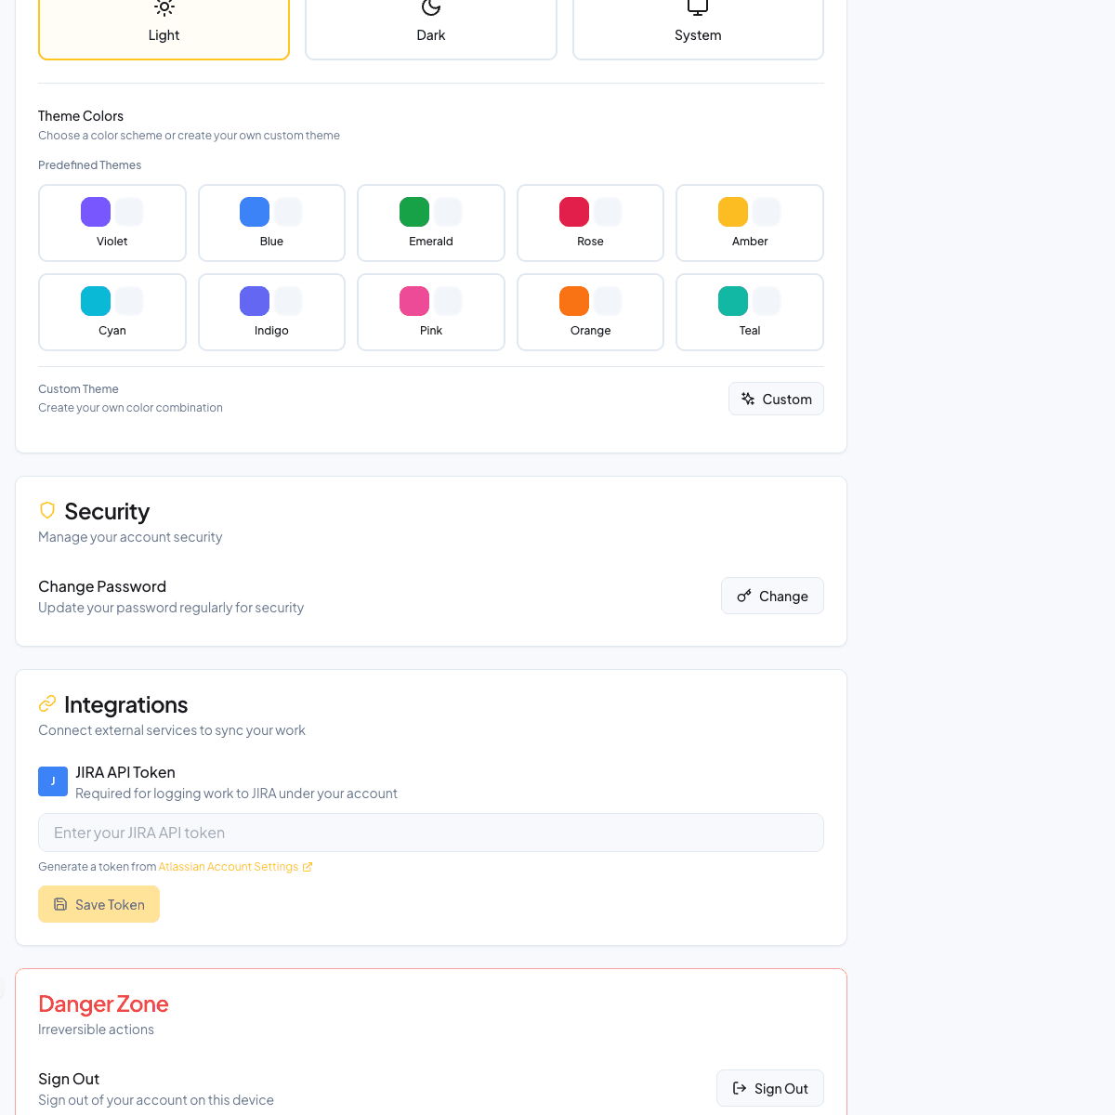Choose the System theme mode

pyautogui.click(x=698, y=28)
